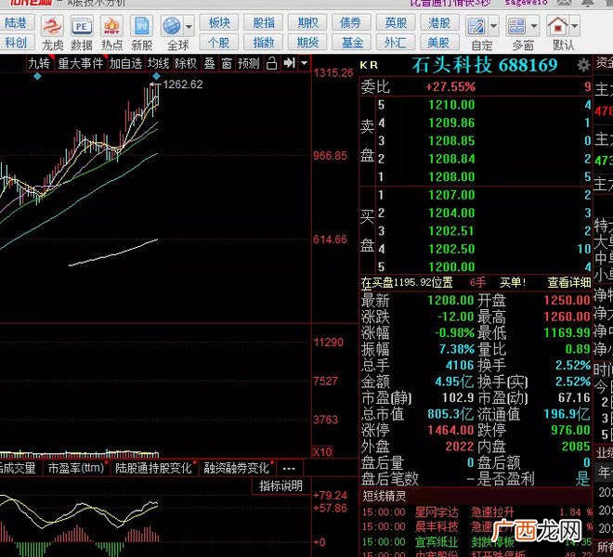Viewport: 613px width, 557px height.
Task: Expand the 自定 dropdown arrow
Action: click(493, 27)
